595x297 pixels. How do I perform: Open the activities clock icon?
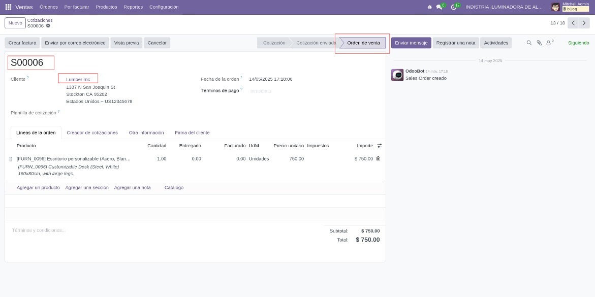pyautogui.click(x=453, y=7)
